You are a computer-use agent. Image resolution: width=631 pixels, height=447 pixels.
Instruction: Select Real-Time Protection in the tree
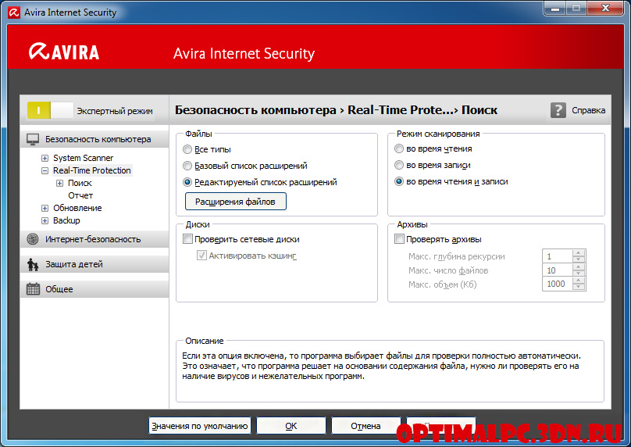tap(91, 170)
